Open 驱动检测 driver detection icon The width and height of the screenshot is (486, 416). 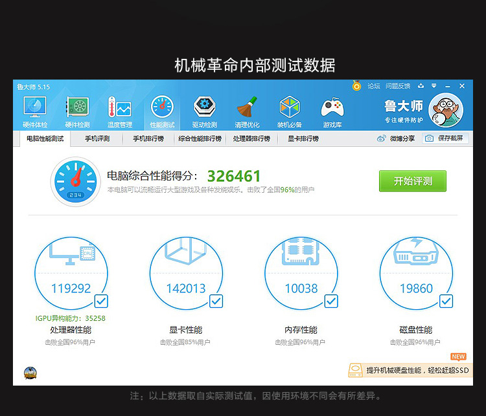click(x=205, y=107)
